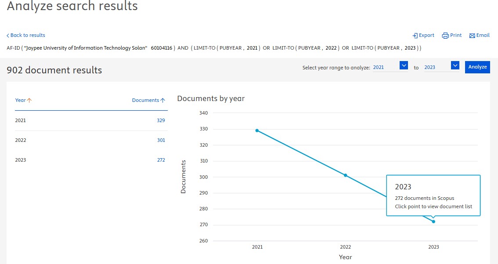Sort by Documents using the arrow icon
498x264 pixels.
[163, 100]
